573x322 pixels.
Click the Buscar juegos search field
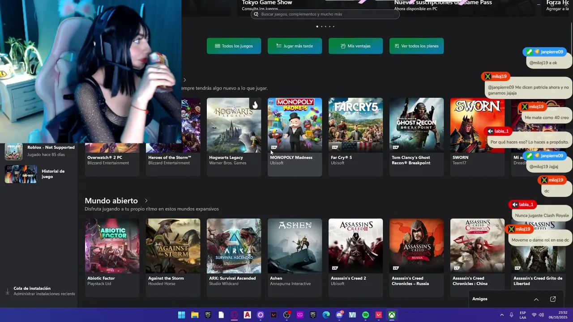[325, 14]
